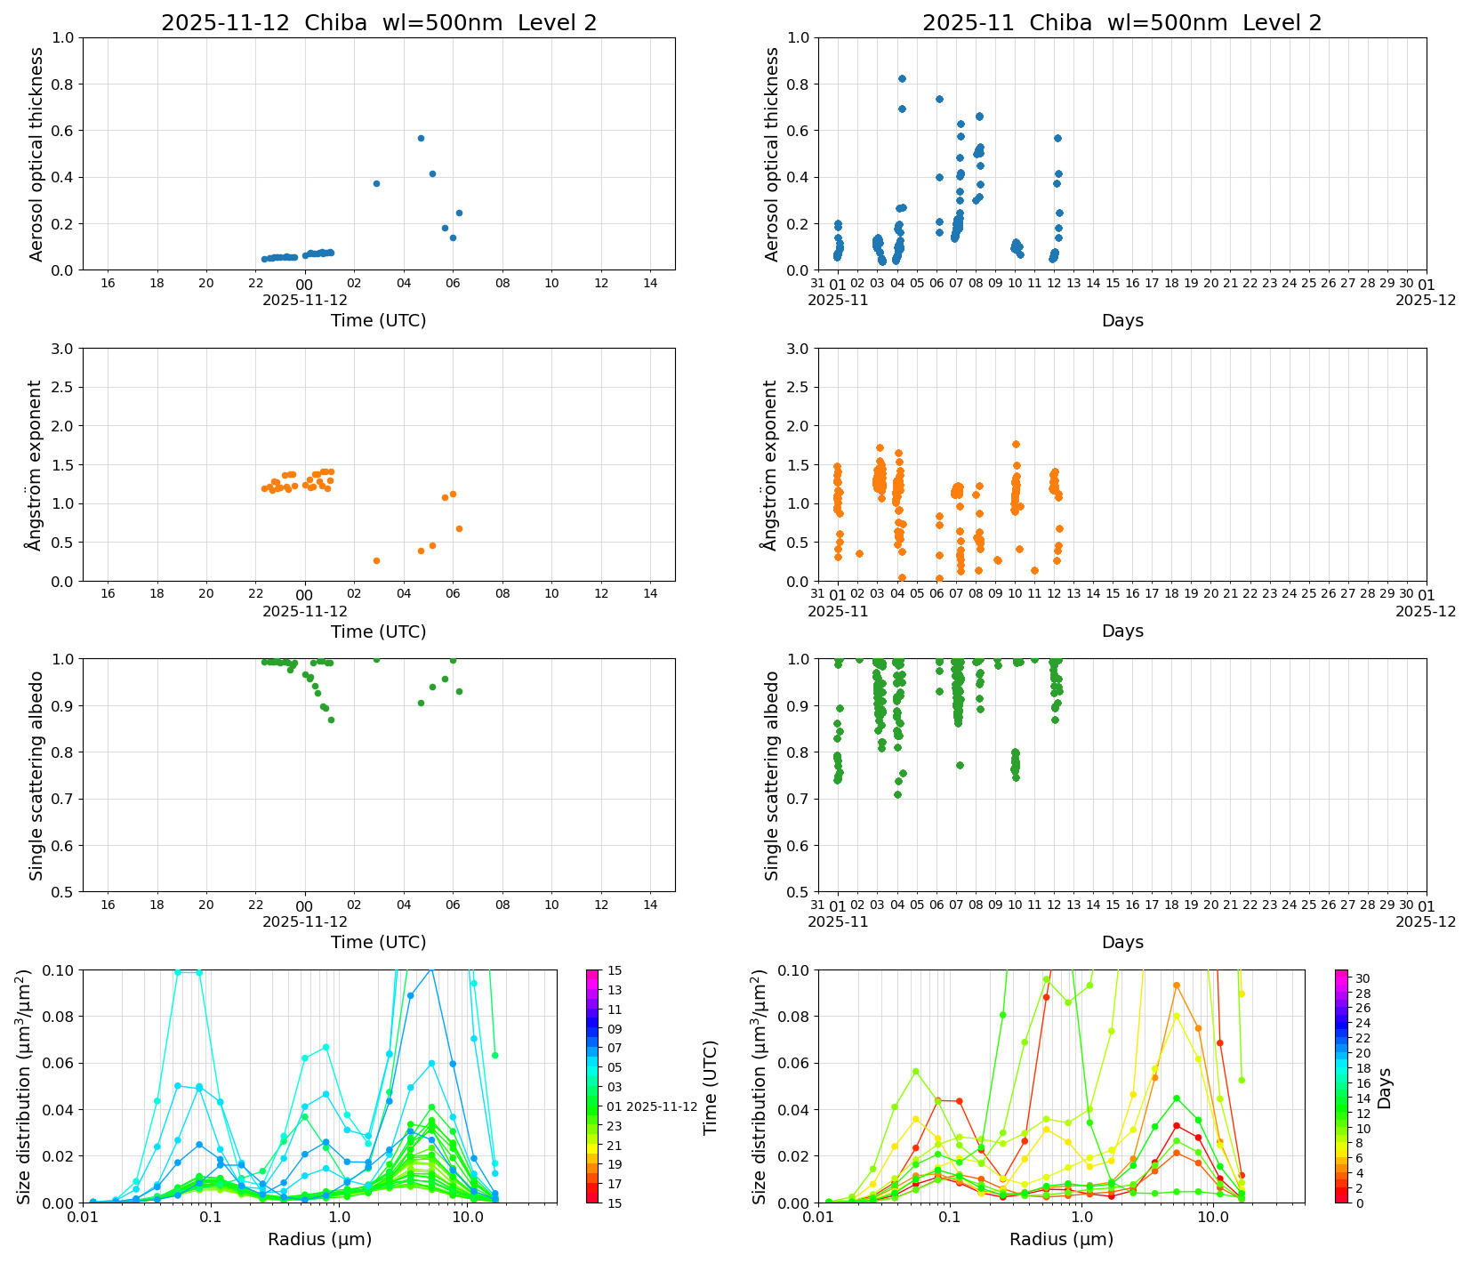1471x1263 pixels.
Task: Click "Single scattering albedo" y-axis label of daily plot
Action: [36, 776]
